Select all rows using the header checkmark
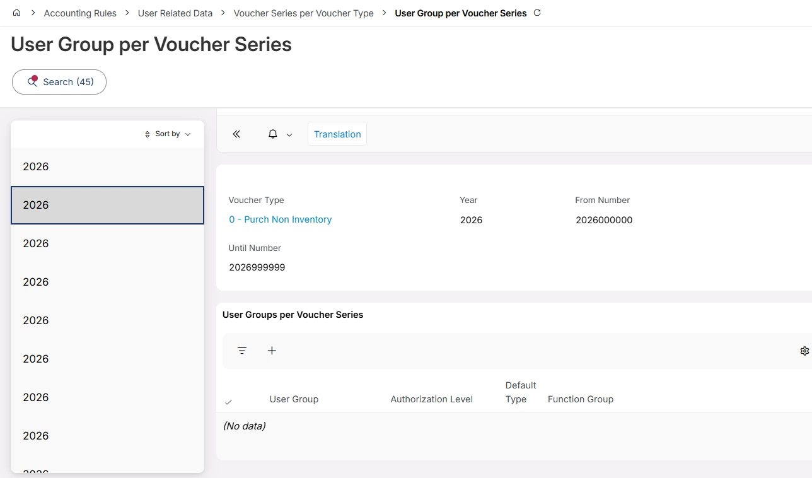 tap(228, 402)
